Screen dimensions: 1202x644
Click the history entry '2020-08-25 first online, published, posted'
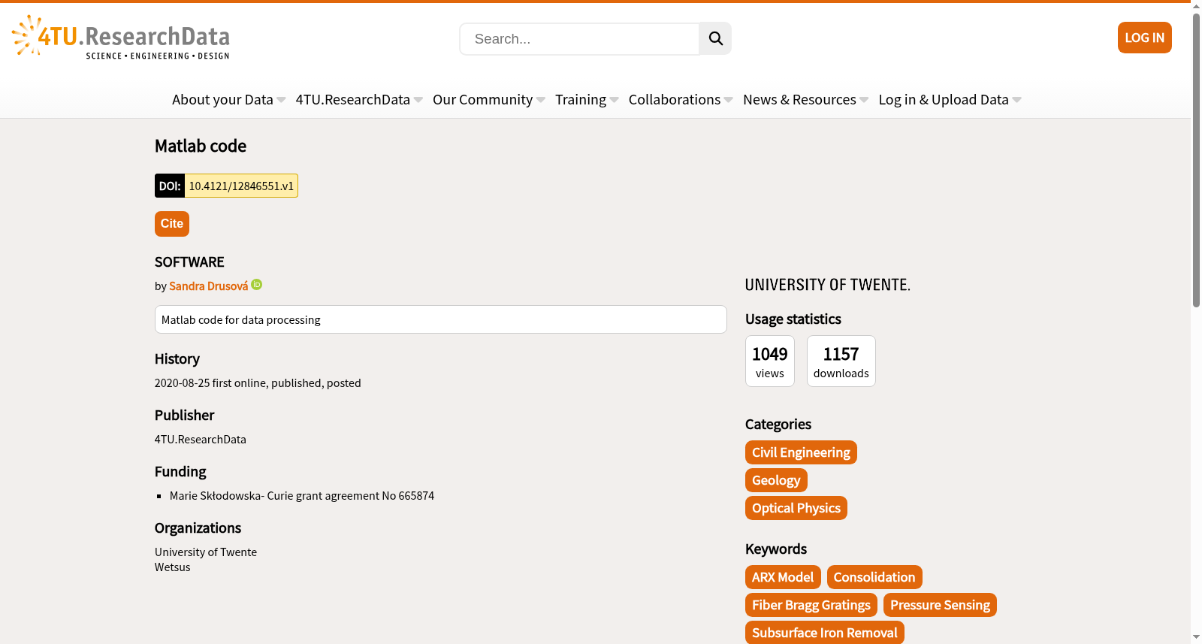tap(258, 383)
